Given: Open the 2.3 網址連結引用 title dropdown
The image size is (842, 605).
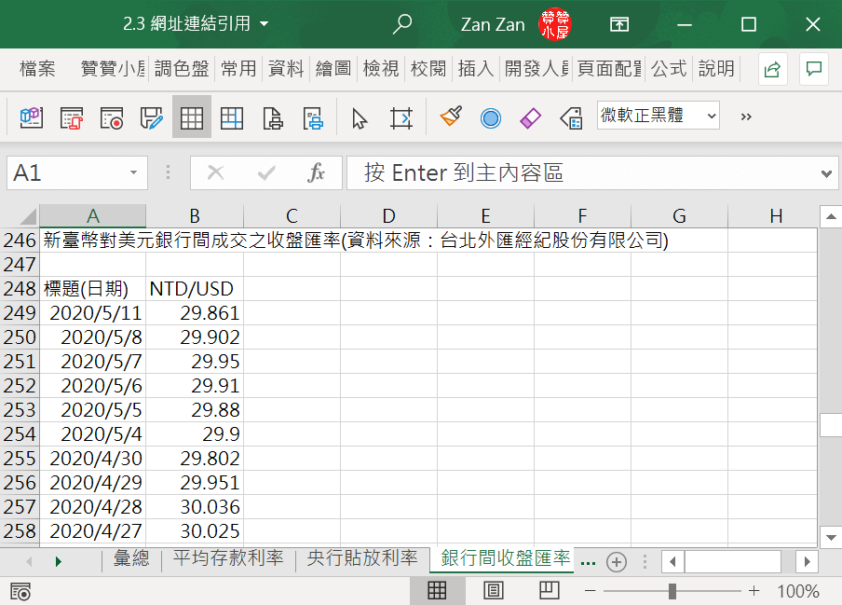Looking at the screenshot, I should click(x=264, y=23).
